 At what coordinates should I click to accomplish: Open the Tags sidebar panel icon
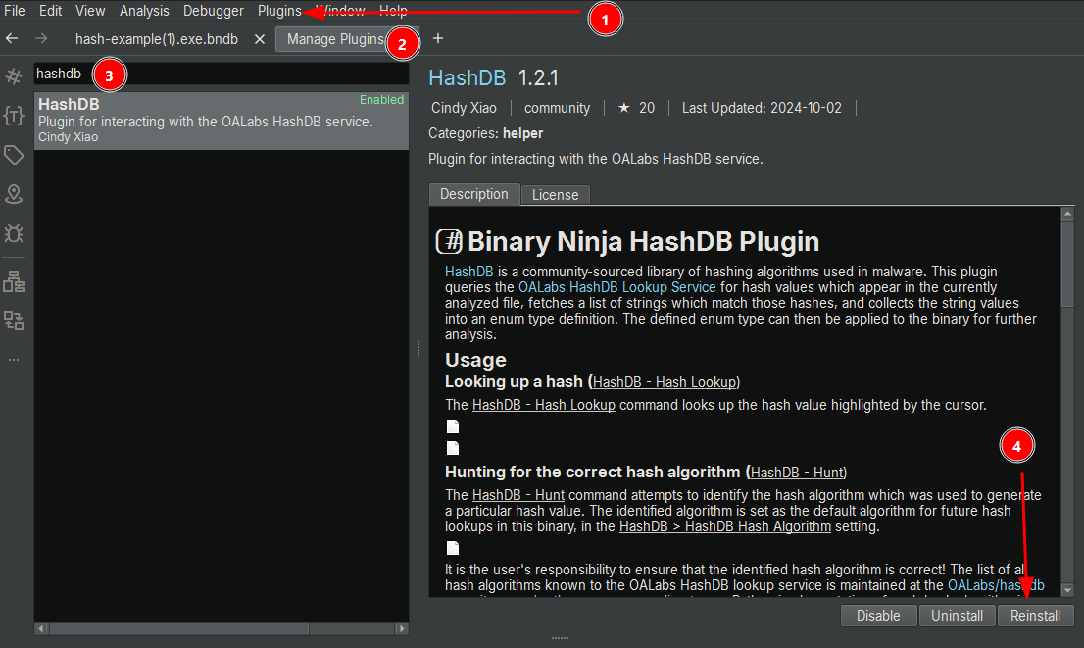click(x=14, y=155)
